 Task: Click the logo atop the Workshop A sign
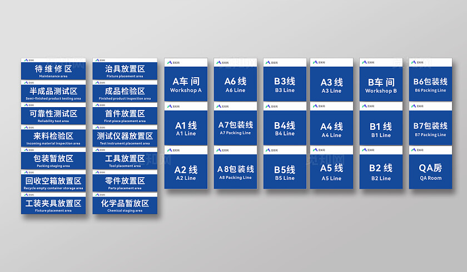pyautogui.click(x=170, y=63)
